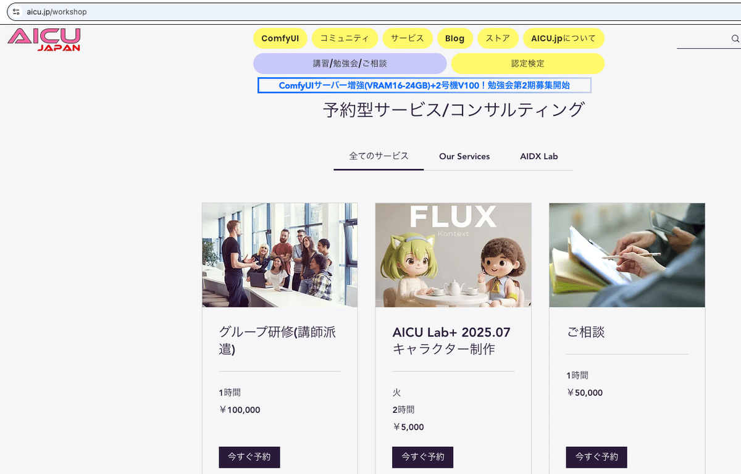This screenshot has height=474, width=741.
Task: Open the ComfyUI menu item
Action: [280, 38]
